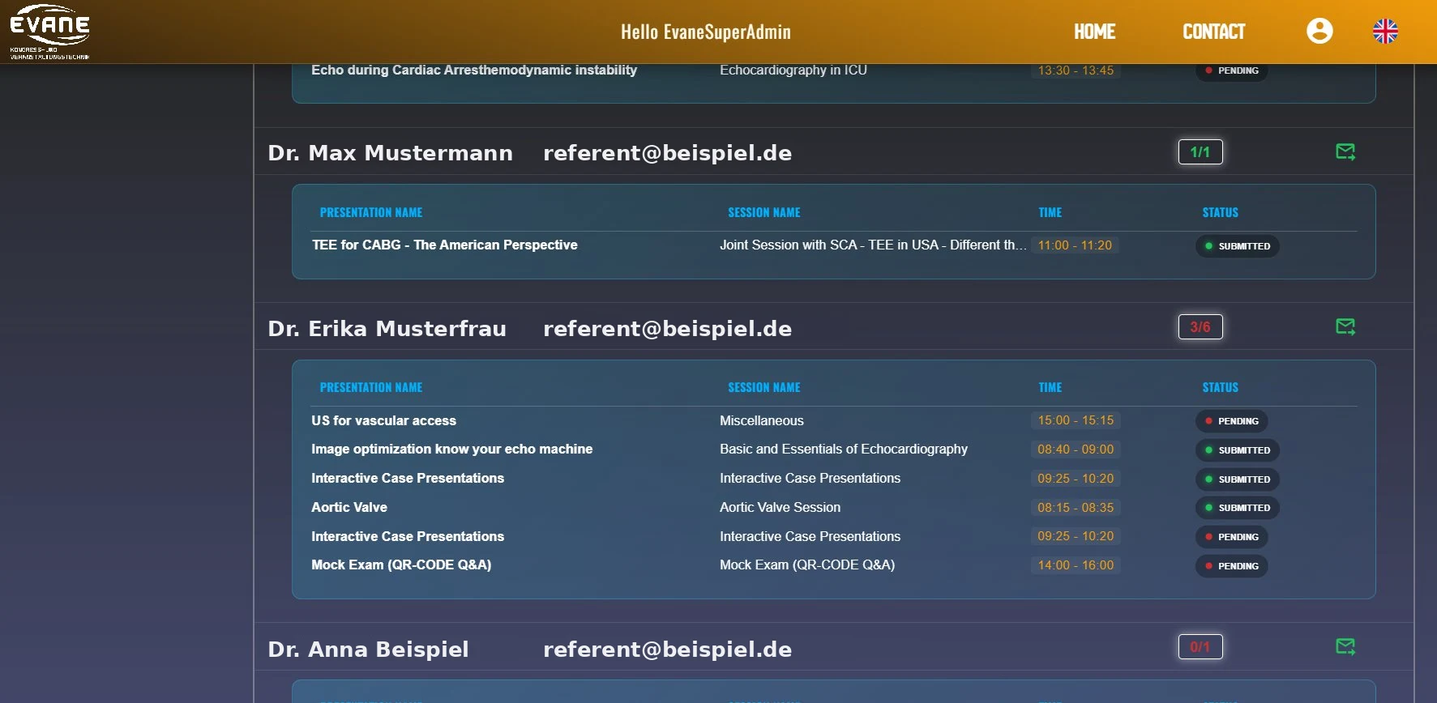Send email to Dr. Erika Musterfrau

click(1345, 326)
